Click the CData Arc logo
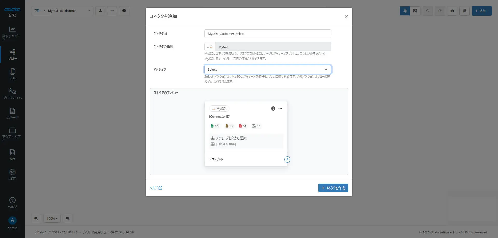The width and height of the screenshot is (498, 238). (12, 12)
